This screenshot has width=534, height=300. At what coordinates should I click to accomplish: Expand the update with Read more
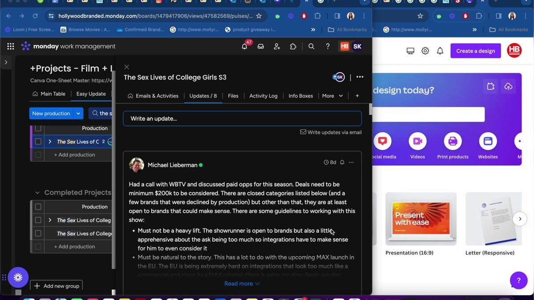[x=242, y=284]
